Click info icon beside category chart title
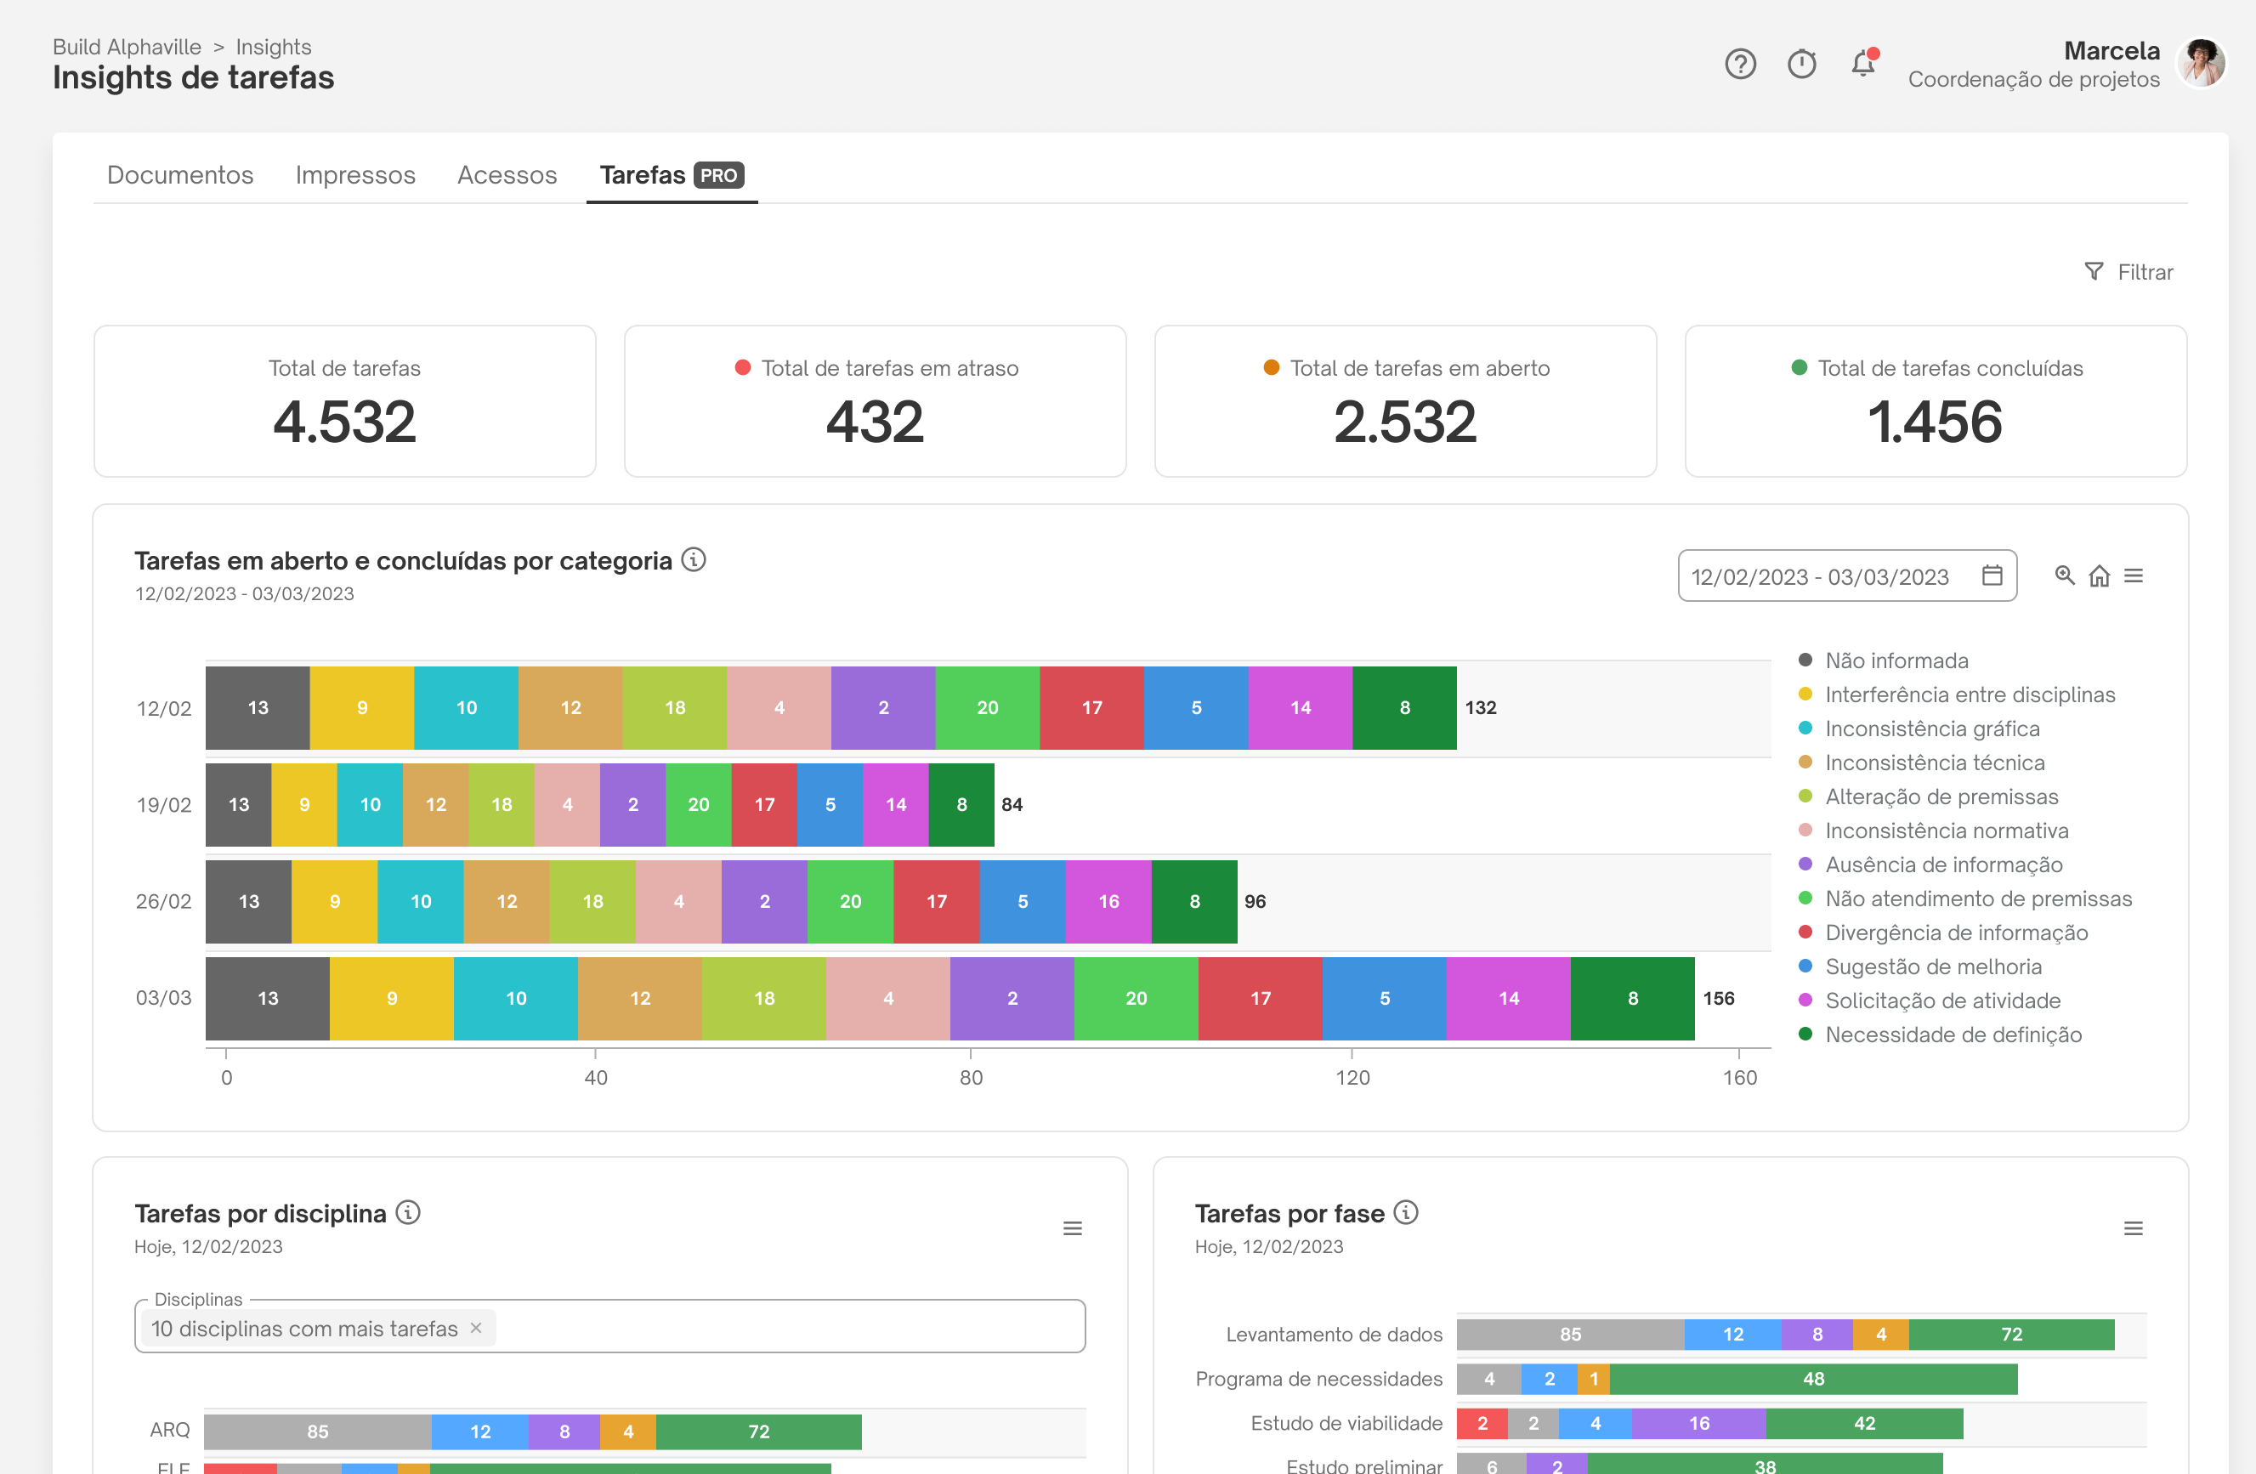Viewport: 2256px width, 1474px height. coord(694,560)
